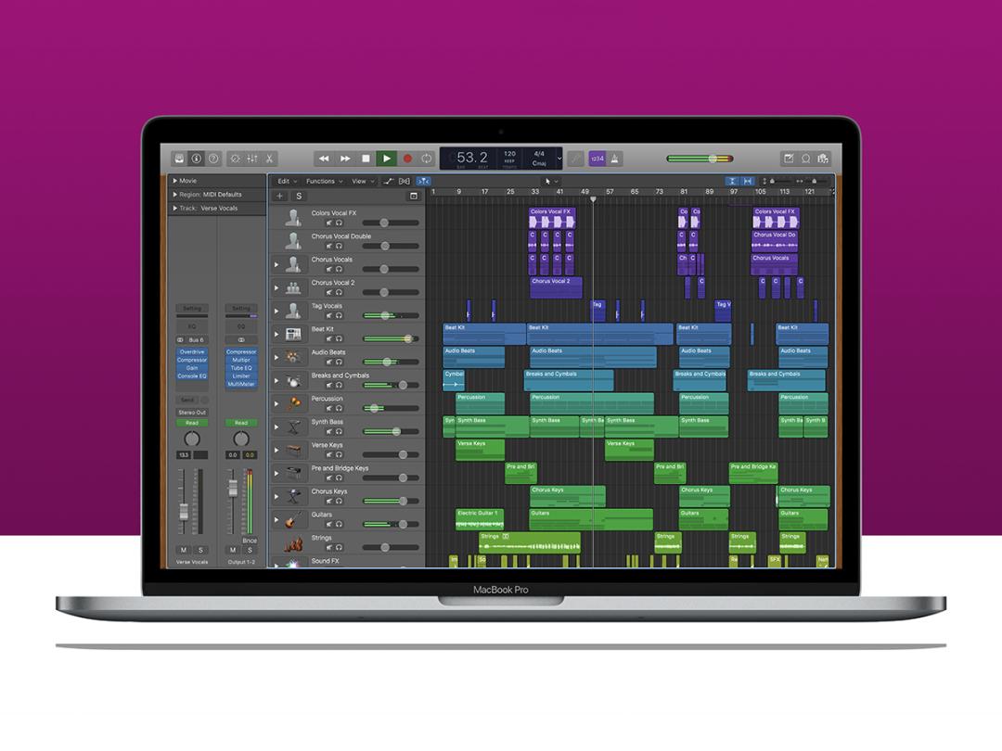Toggle the count-in 1234 button

tap(597, 159)
